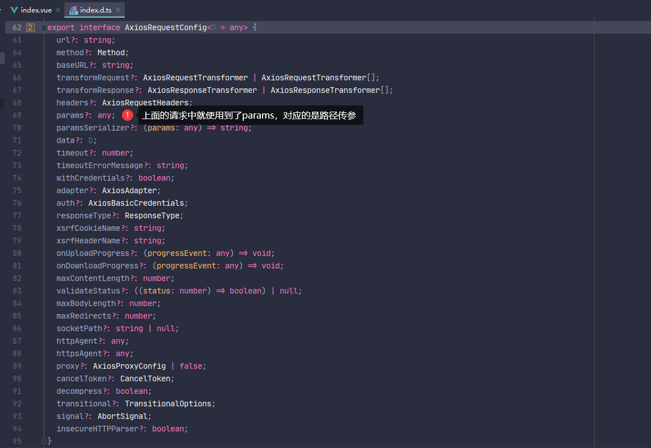
Task: Click the baseURL property
Action: tap(72, 65)
